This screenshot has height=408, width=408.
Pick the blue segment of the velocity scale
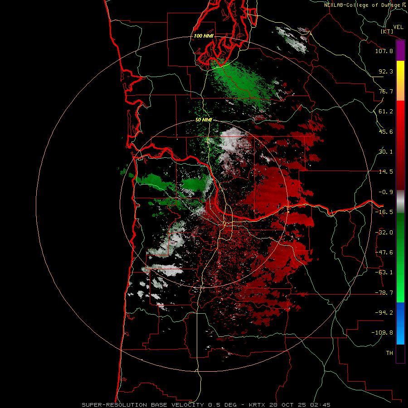pos(400,323)
